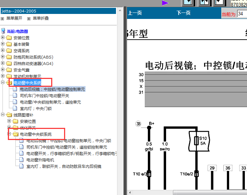Expand the 防抱死制动系统(ABS) node

click(3, 57)
